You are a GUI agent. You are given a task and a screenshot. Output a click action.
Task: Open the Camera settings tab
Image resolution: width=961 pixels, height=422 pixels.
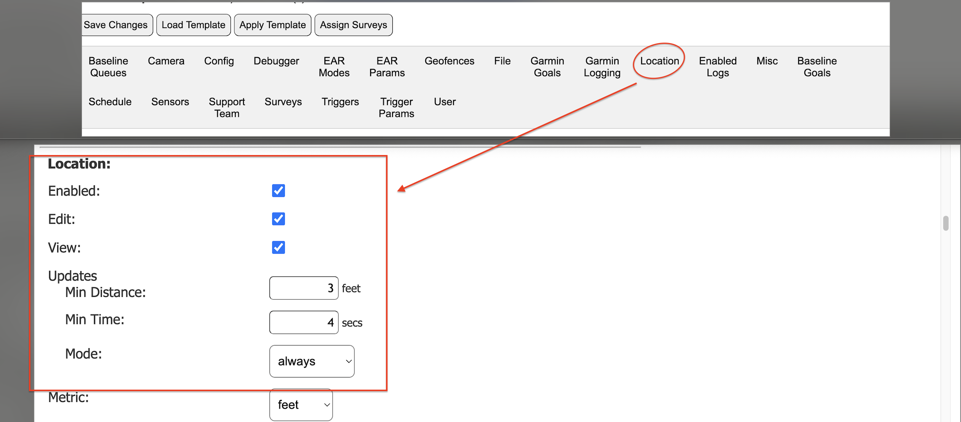coord(166,61)
